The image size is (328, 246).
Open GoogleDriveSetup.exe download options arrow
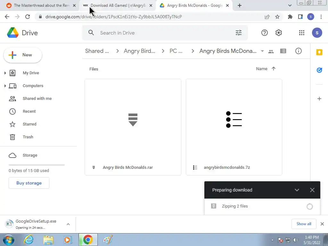click(68, 224)
